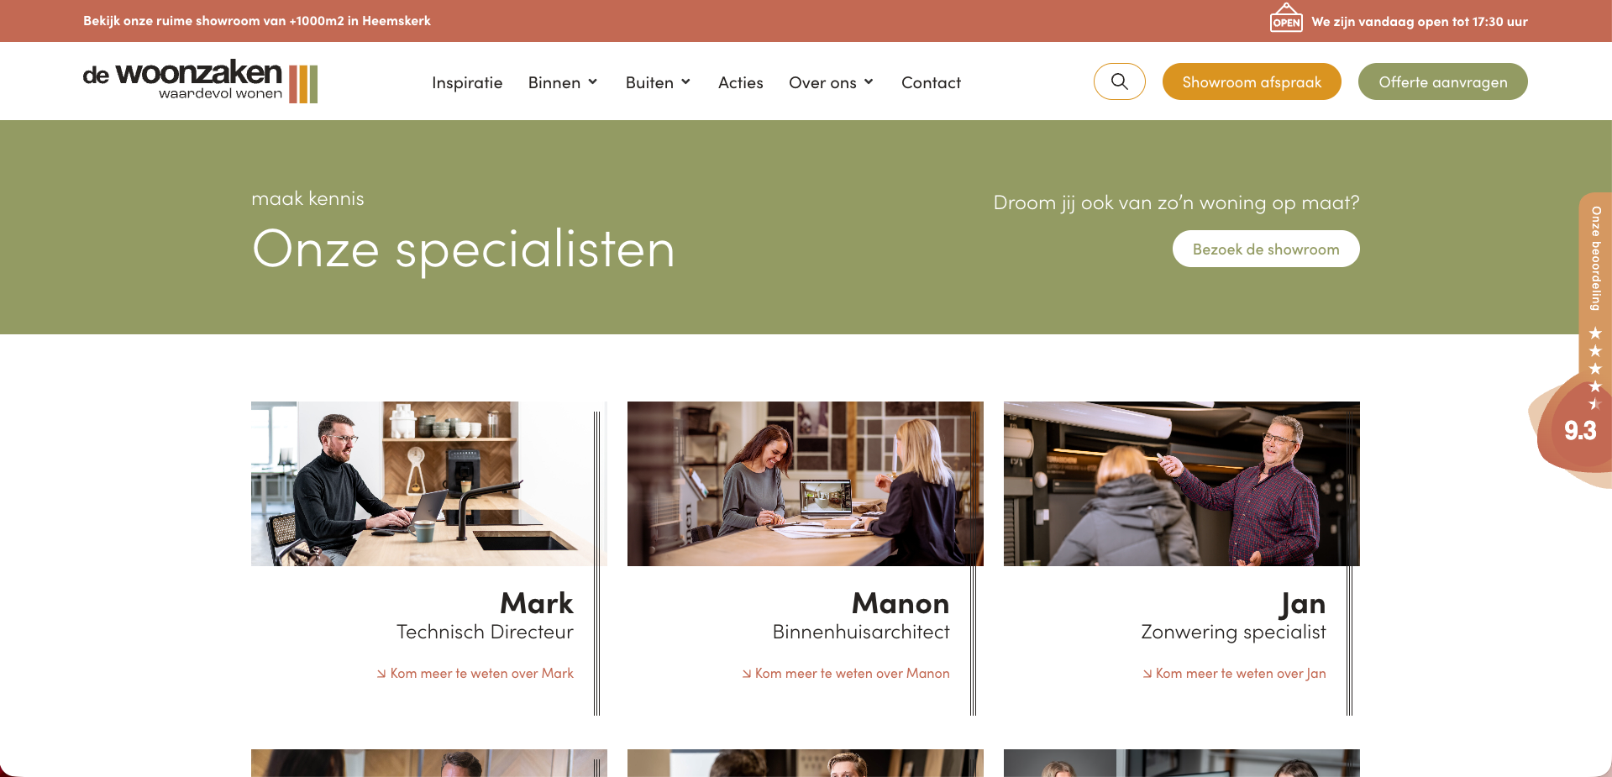Screen dimensions: 1612x777
Task: Click the De Woonzaken logo
Action: pos(200,81)
